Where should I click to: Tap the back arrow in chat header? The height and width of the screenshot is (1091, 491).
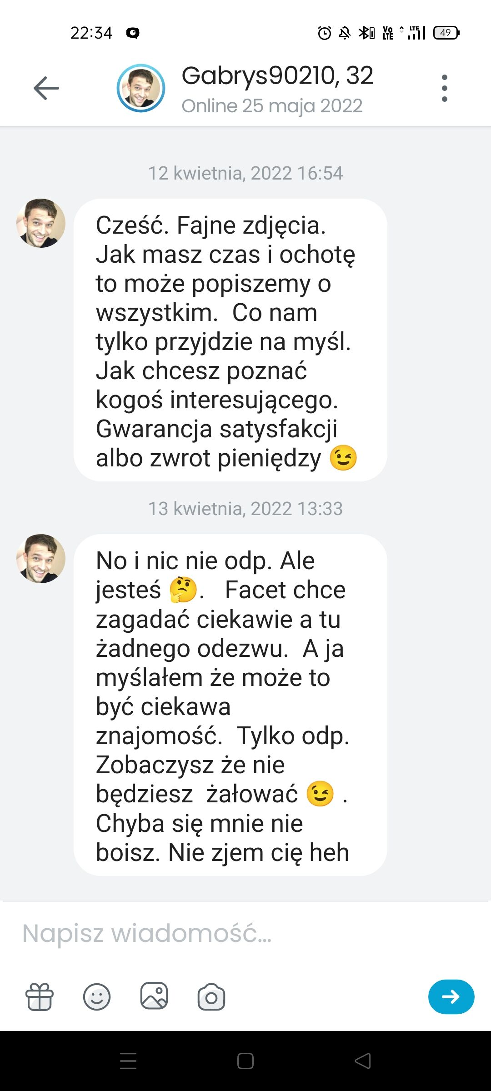(46, 88)
